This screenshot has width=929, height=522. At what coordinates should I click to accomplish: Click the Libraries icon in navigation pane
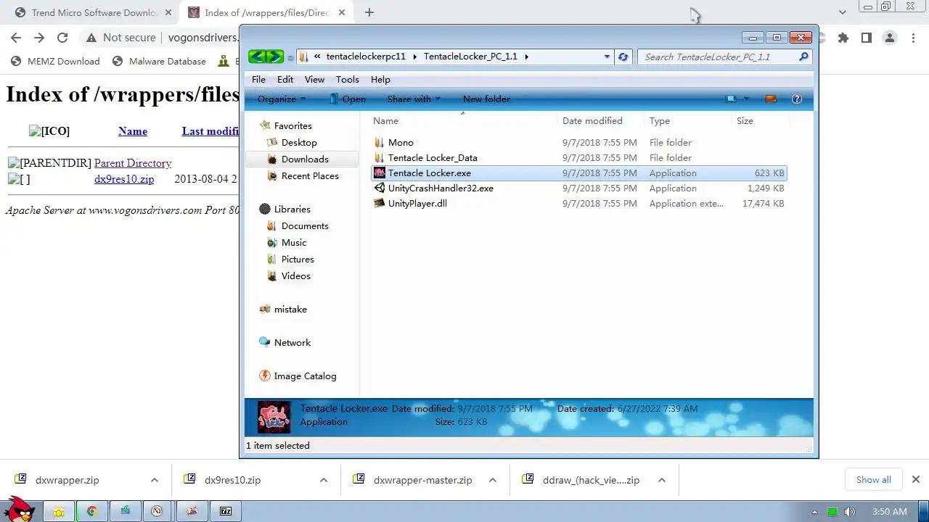(x=265, y=209)
